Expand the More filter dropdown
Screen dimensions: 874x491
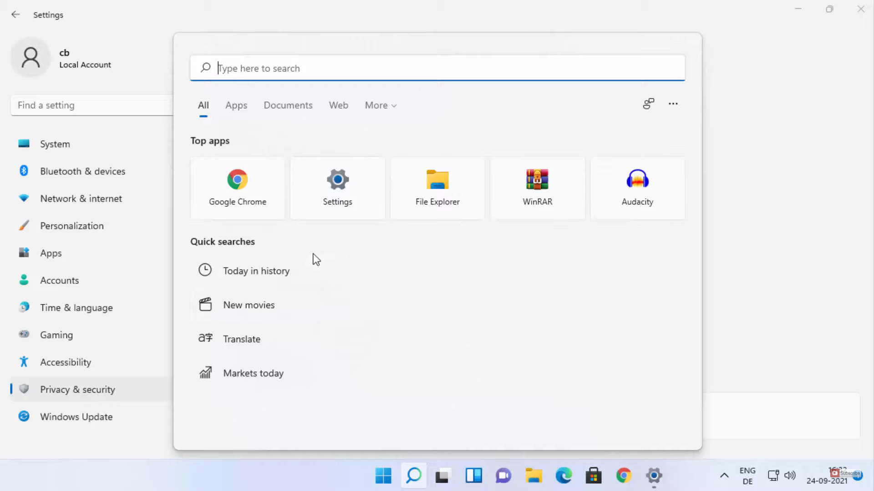click(x=381, y=105)
